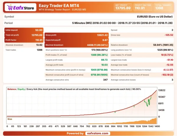Click the Profit factor 110.91 row in table
Image resolution: width=177 pixels, height=136 pixels.
[24, 40]
